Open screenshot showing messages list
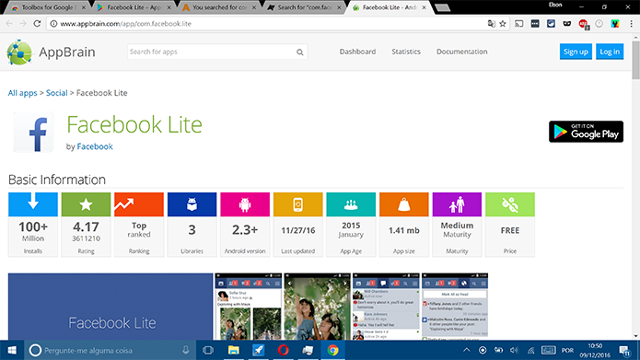Screen dimensions: 640x360 tap(386, 307)
